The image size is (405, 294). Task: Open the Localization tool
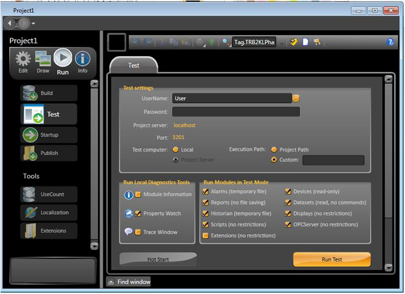(48, 212)
